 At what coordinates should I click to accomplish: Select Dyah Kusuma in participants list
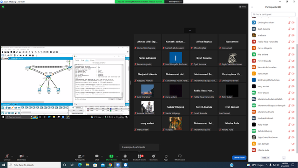[273, 29]
